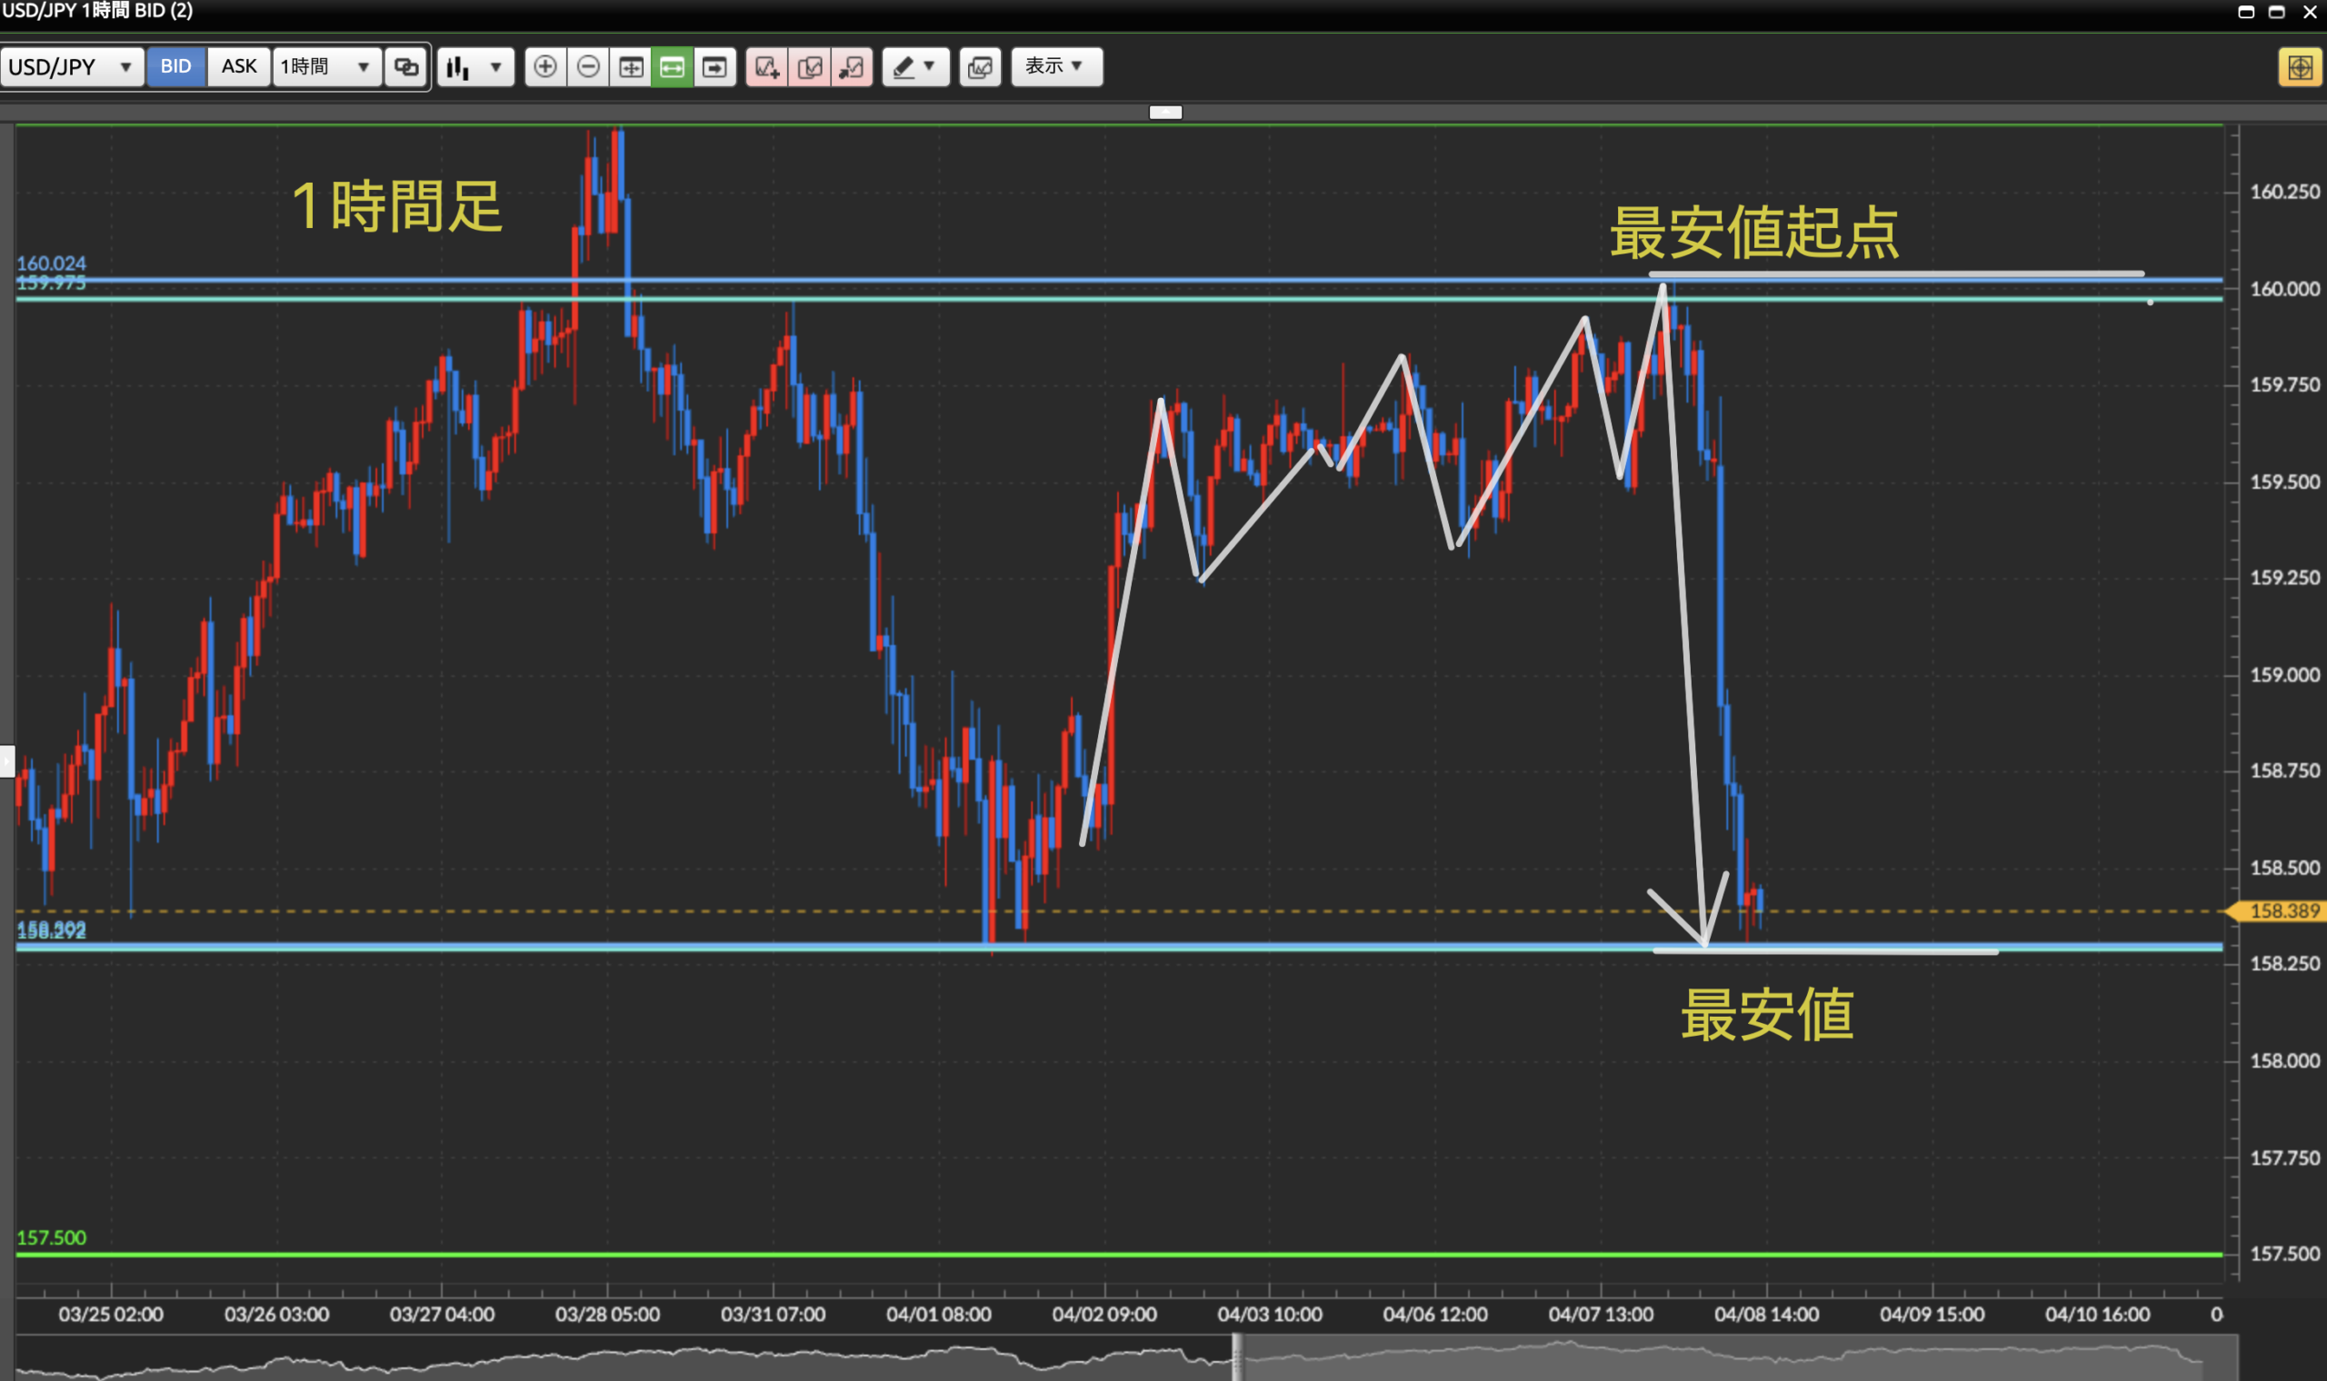Screen dimensions: 2327x1381
Task: Open the USD/JPY currency pair dropdown
Action: 72,67
